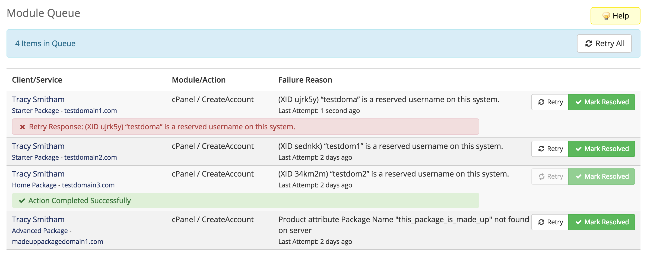Click 'Last Attempt: 1 second ago' text
The image size is (647, 264).
pyautogui.click(x=319, y=111)
